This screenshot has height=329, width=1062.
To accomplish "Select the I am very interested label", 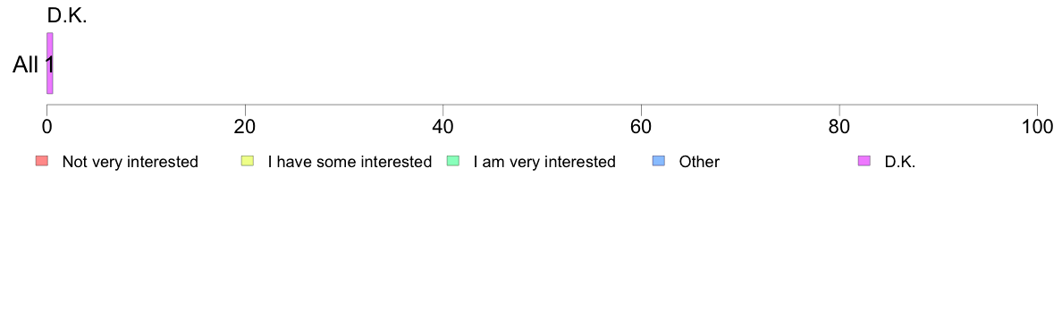I will point(544,162).
